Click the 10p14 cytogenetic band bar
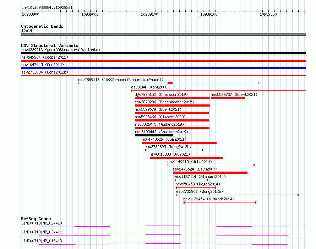Viewport: 316px width, 249px height. point(163,34)
